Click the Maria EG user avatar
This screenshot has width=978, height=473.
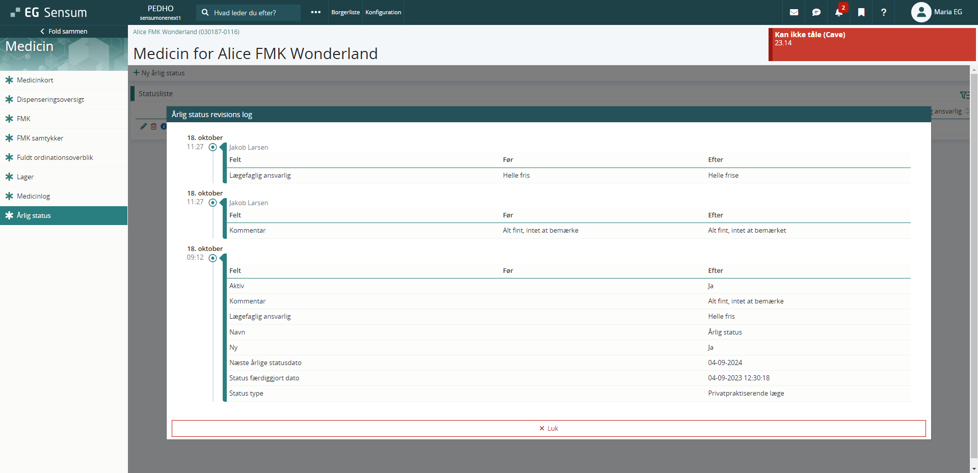click(x=921, y=12)
